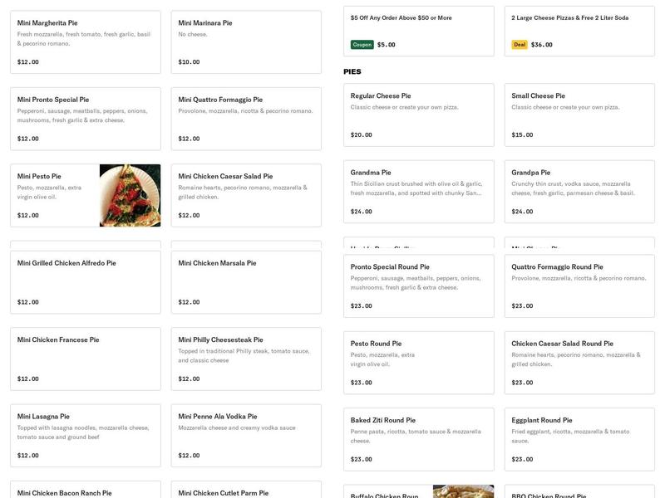The width and height of the screenshot is (665, 498).
Task: Select Mini Philly Cheesesteak Pie
Action: coord(246,359)
